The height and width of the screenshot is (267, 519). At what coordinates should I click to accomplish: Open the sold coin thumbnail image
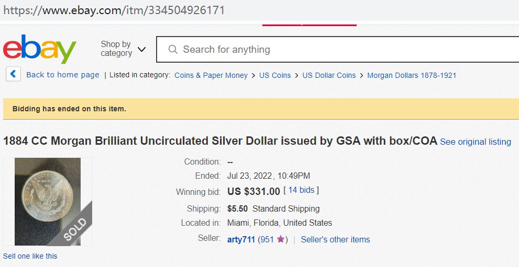pyautogui.click(x=48, y=202)
